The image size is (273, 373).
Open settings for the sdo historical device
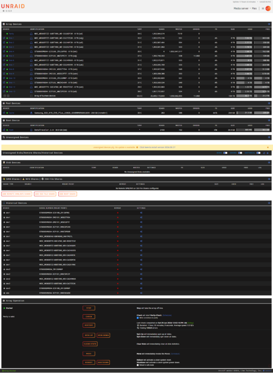[x=141, y=293]
